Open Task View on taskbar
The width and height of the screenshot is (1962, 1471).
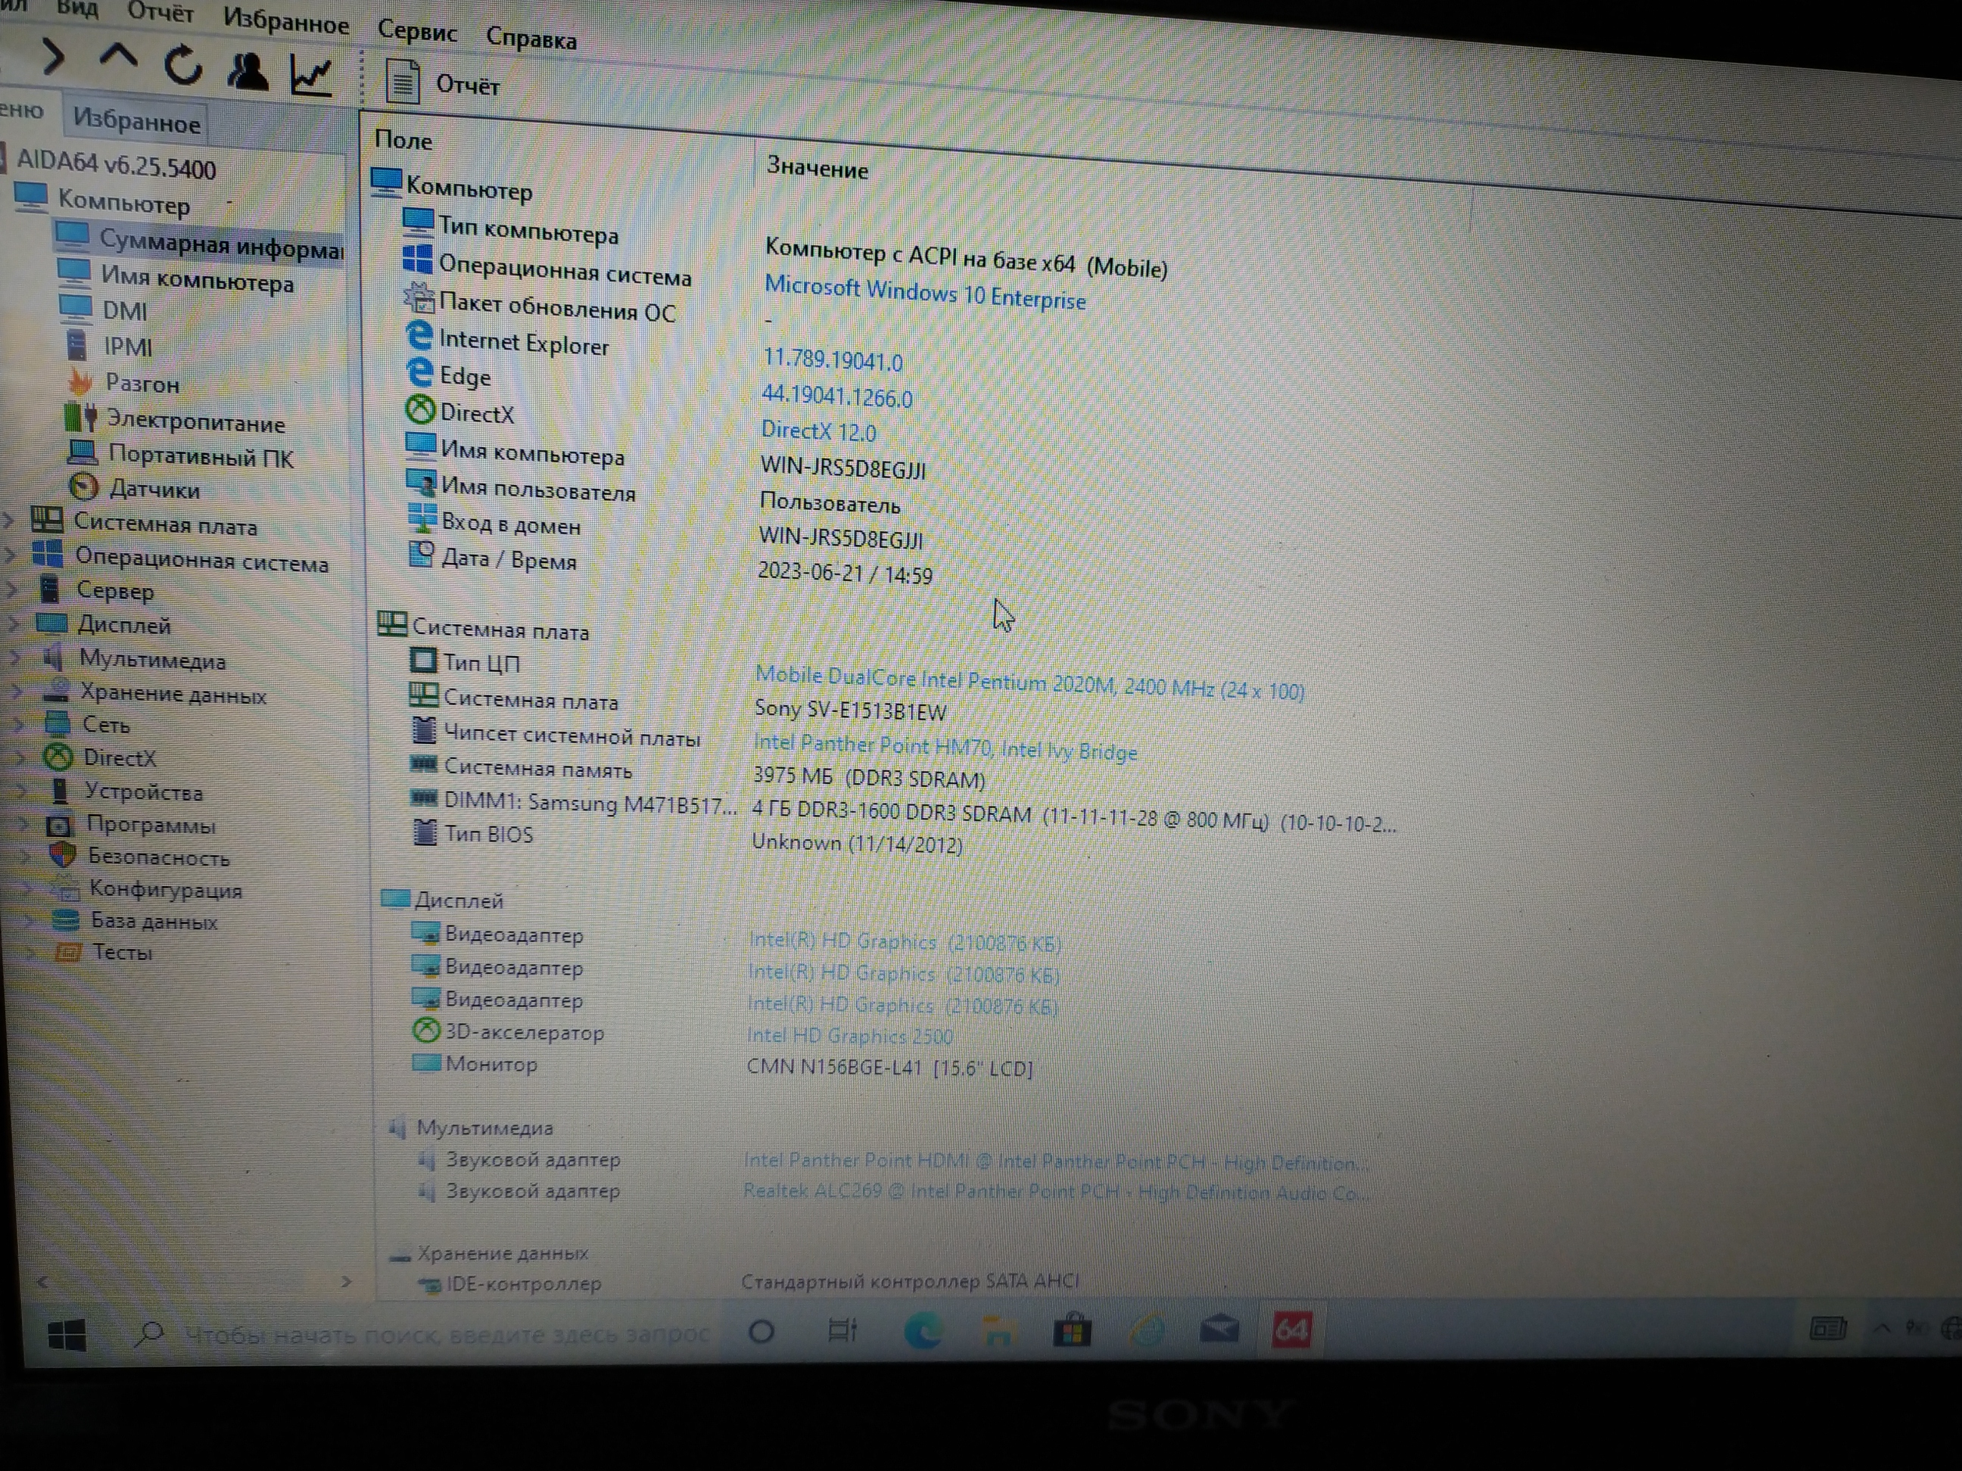point(841,1330)
